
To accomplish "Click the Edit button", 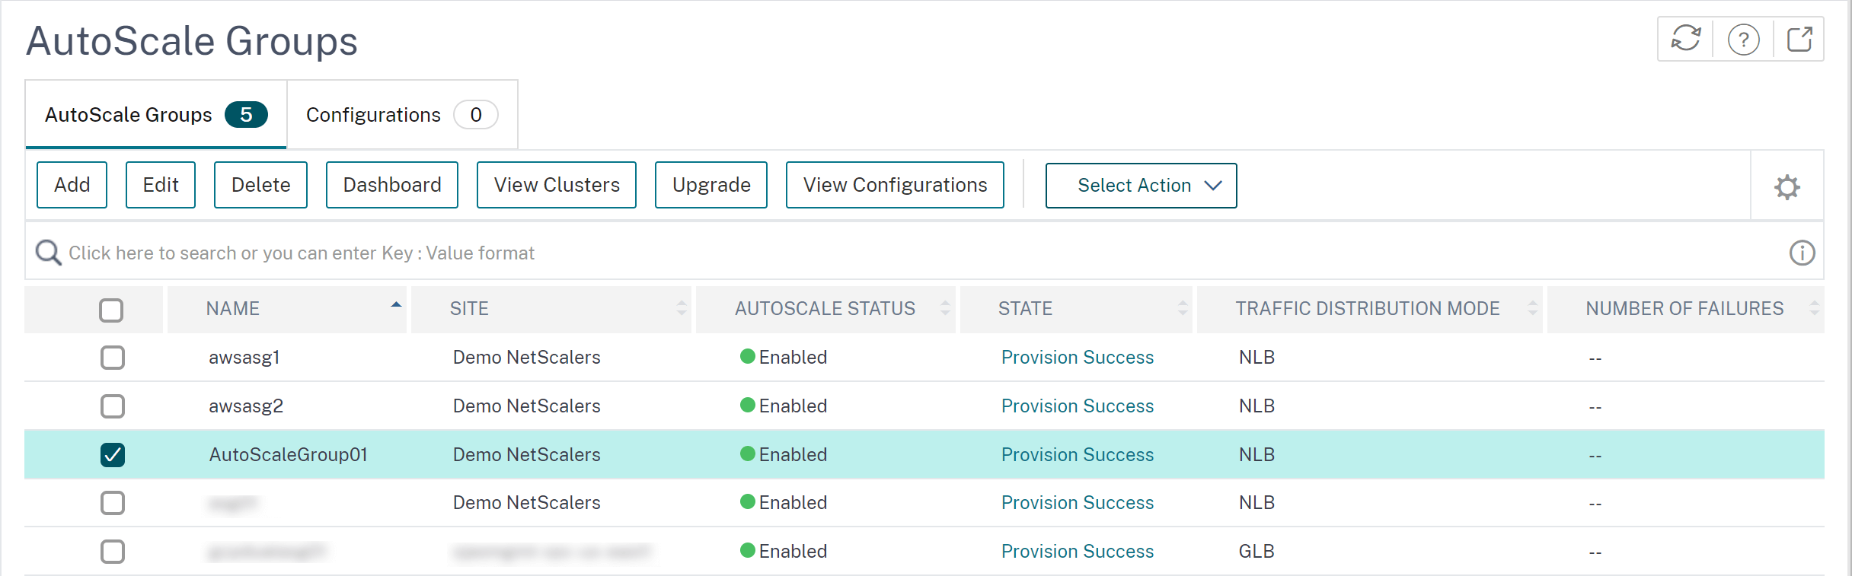I will point(161,185).
